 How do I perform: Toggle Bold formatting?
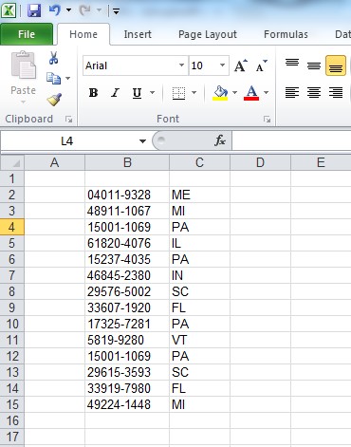click(x=93, y=93)
